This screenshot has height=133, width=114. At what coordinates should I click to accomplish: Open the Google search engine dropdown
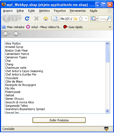[x=94, y=18]
